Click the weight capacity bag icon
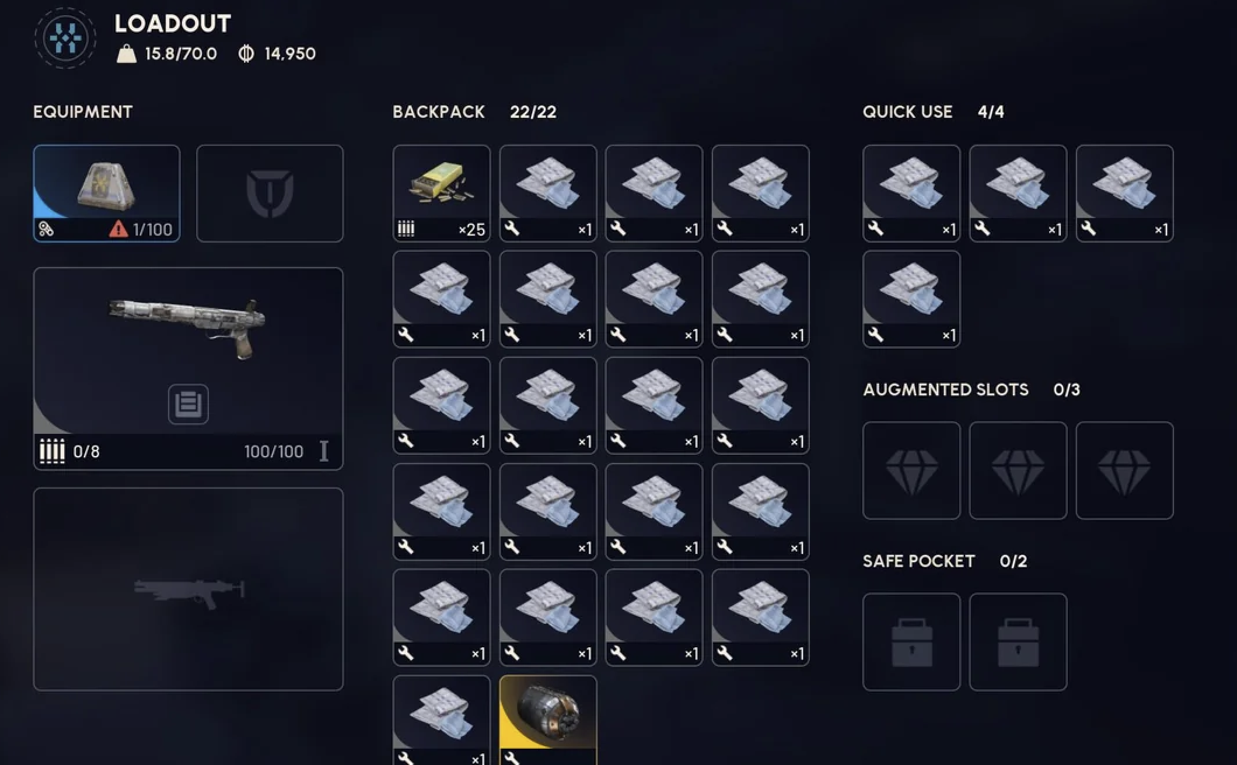This screenshot has width=1237, height=765. click(x=126, y=54)
